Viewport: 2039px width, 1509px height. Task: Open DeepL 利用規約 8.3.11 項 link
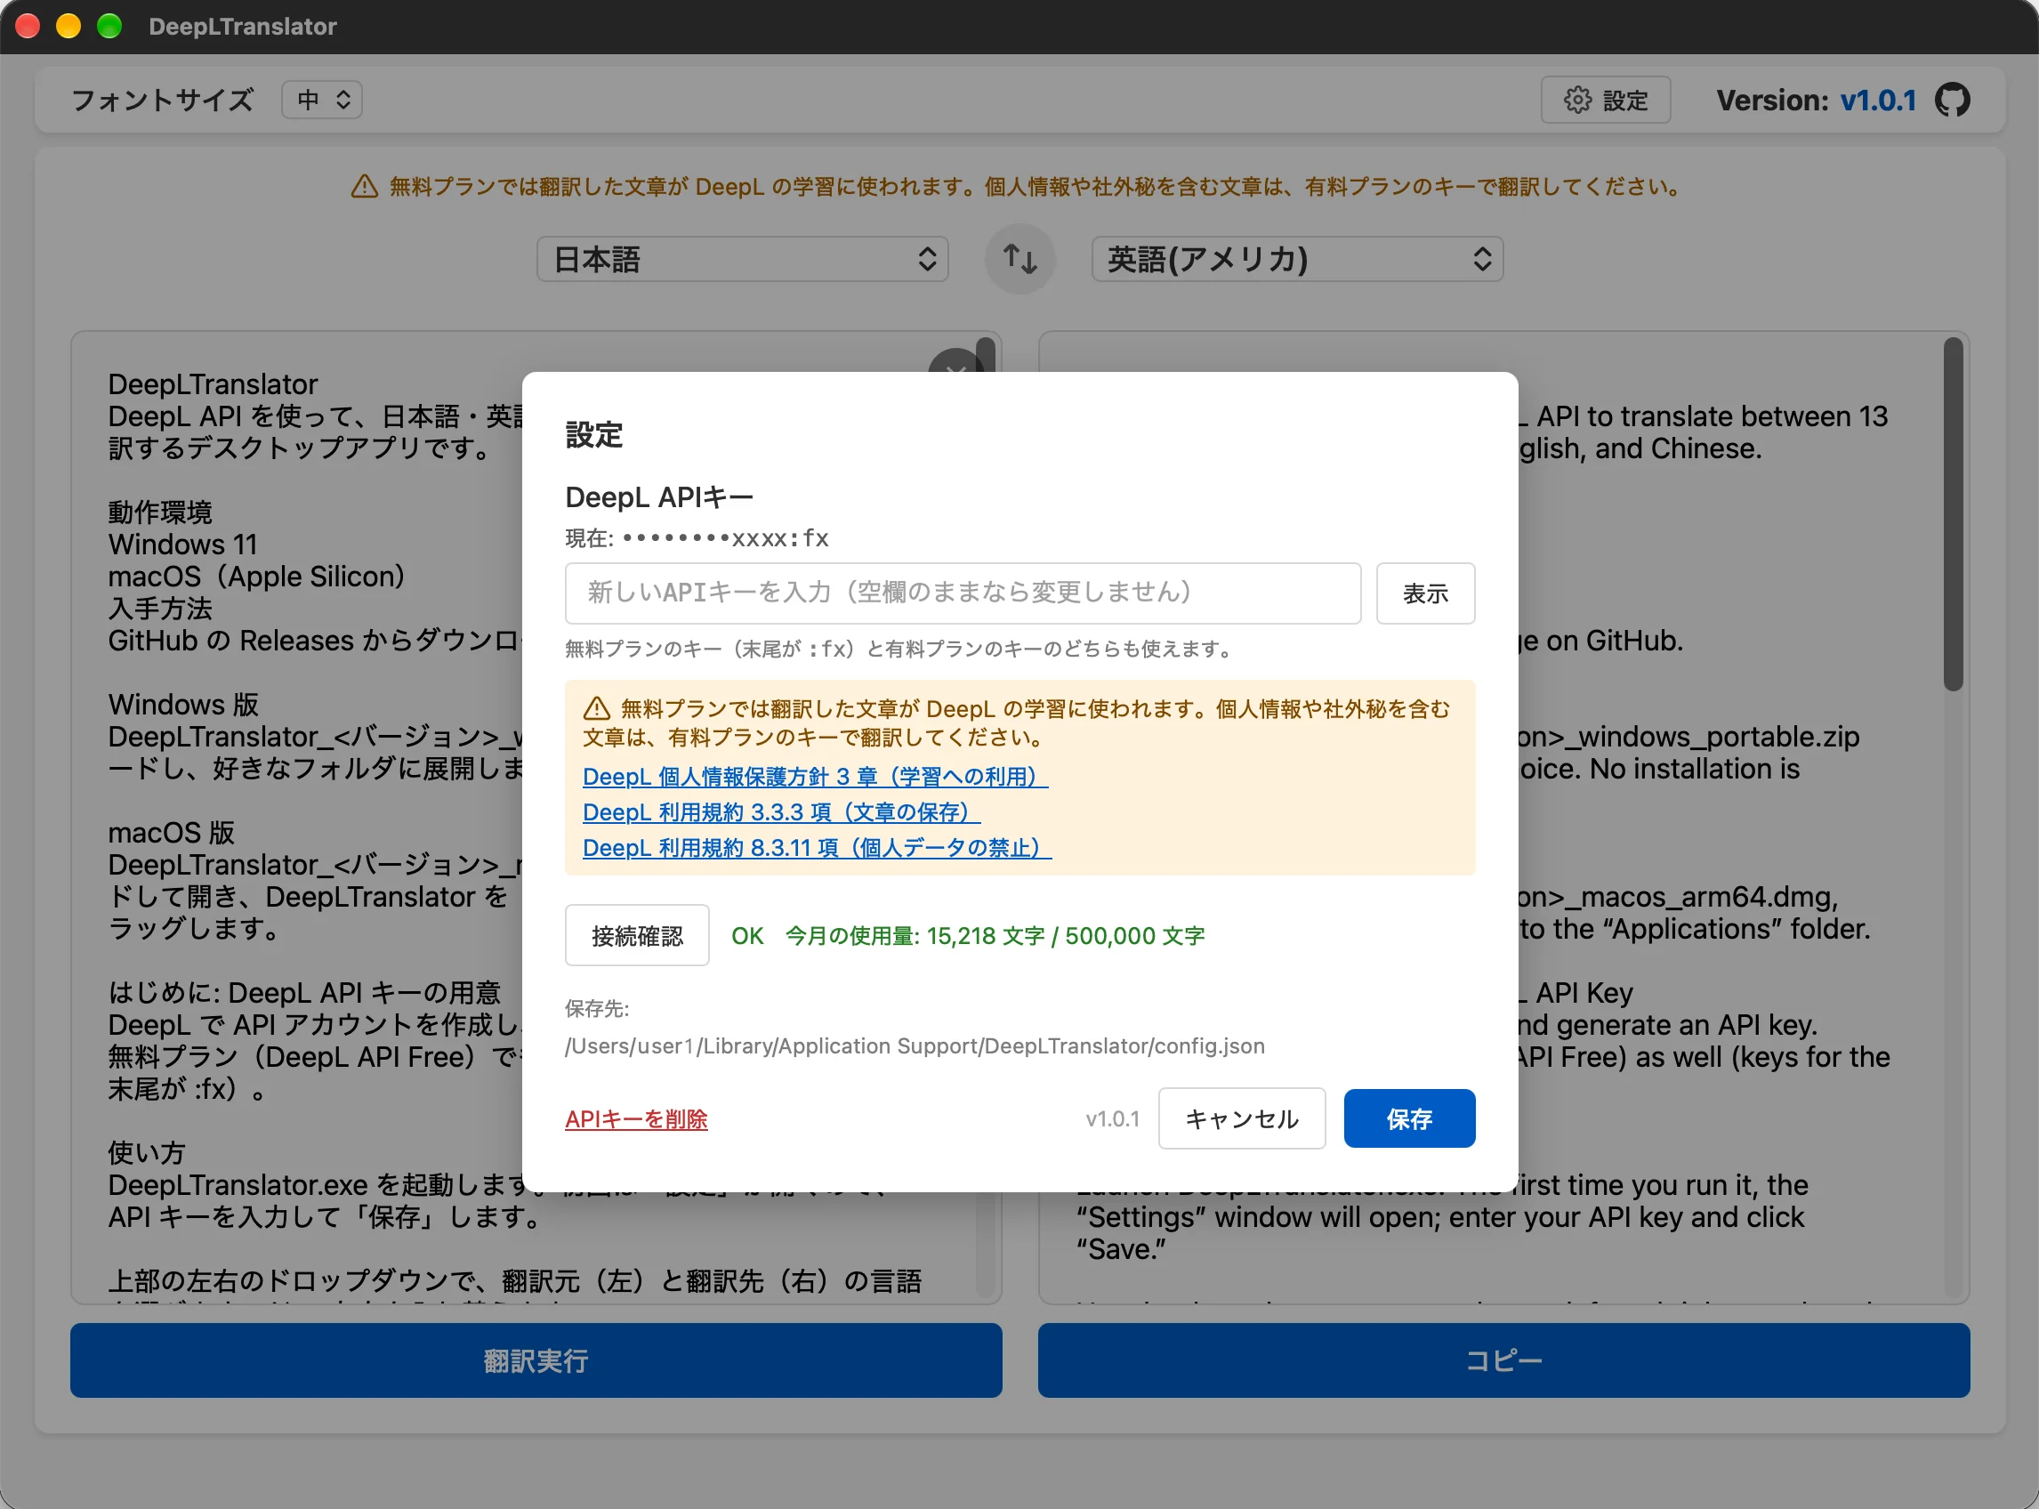(x=817, y=848)
